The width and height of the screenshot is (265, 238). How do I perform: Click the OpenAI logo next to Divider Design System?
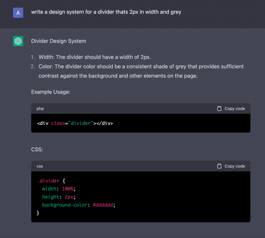click(18, 41)
